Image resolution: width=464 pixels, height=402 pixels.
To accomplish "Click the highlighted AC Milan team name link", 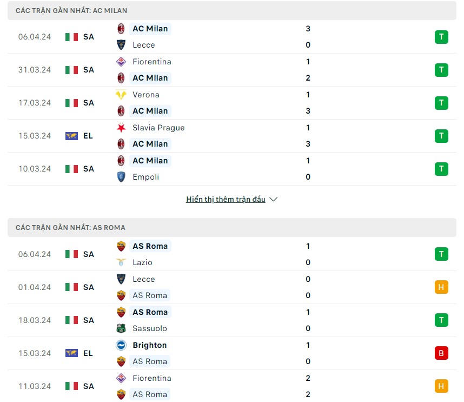I will click(x=150, y=28).
